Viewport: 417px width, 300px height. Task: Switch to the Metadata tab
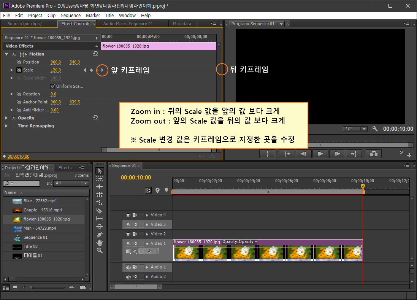point(182,24)
